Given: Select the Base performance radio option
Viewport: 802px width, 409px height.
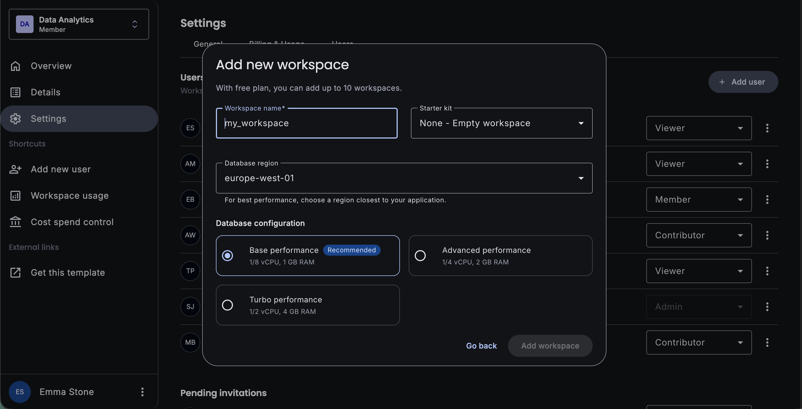Looking at the screenshot, I should pos(227,256).
